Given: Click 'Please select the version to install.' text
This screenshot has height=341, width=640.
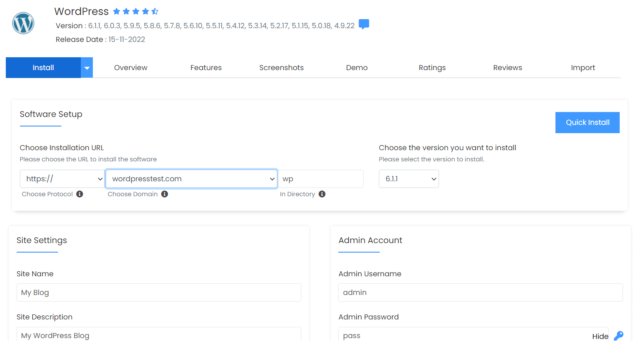Looking at the screenshot, I should [x=432, y=159].
